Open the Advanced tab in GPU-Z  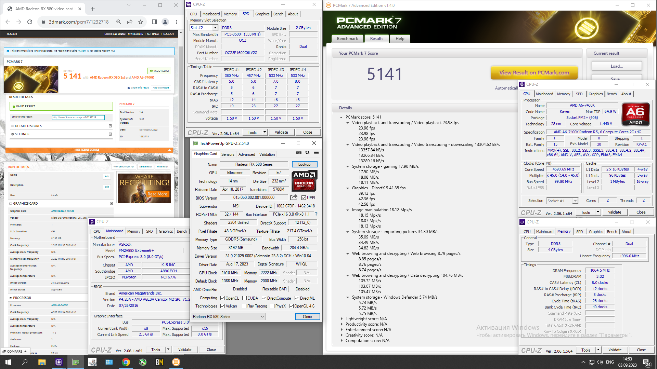(x=247, y=154)
